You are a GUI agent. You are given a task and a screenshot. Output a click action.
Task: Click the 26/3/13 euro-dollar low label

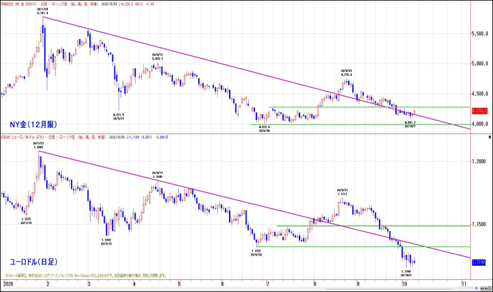click(x=107, y=244)
